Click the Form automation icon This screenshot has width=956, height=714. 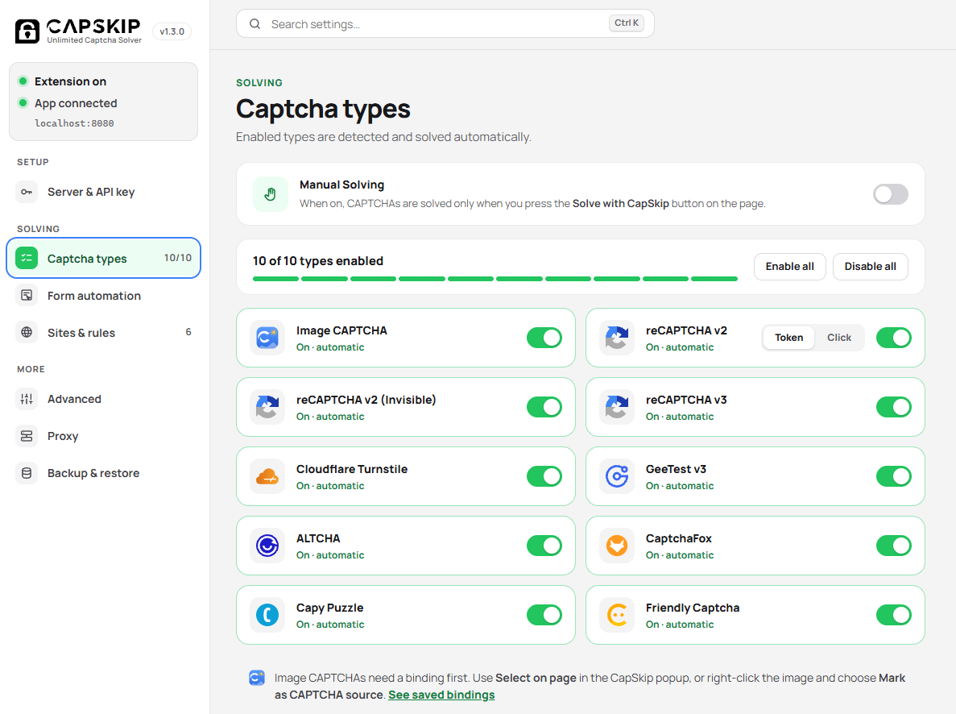(27, 296)
